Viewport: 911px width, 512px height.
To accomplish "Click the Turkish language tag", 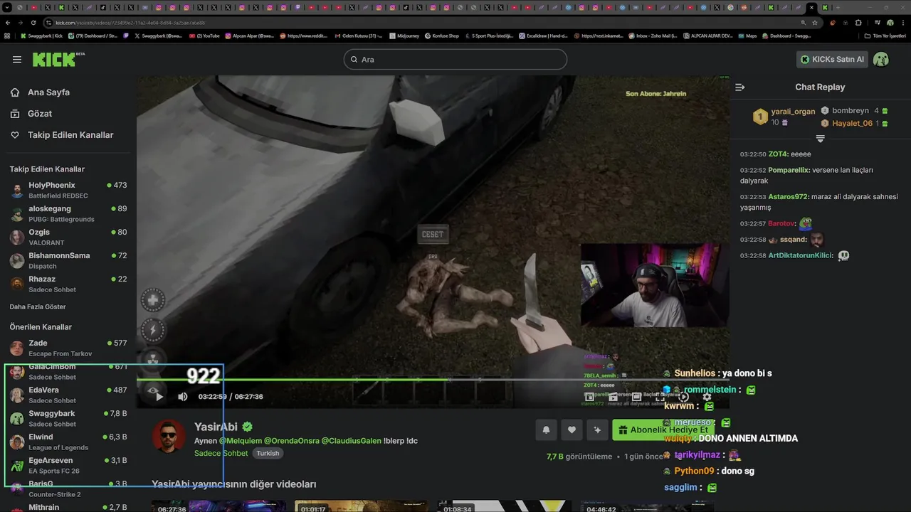I will click(268, 453).
